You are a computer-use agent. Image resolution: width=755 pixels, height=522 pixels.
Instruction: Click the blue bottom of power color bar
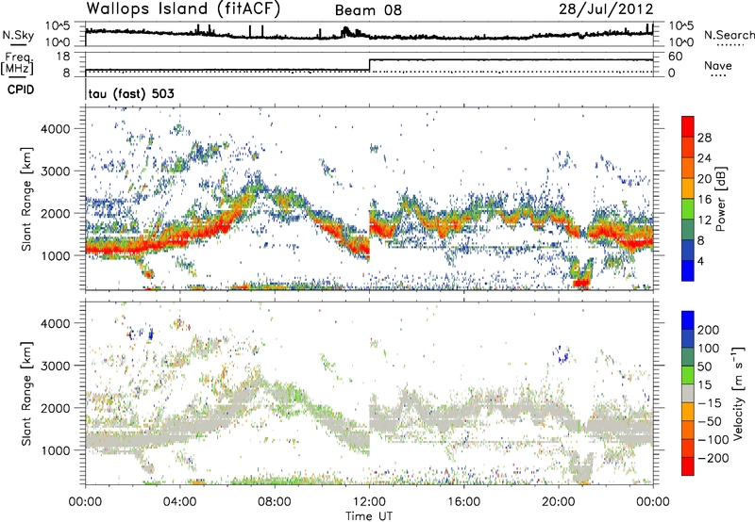[x=688, y=270]
